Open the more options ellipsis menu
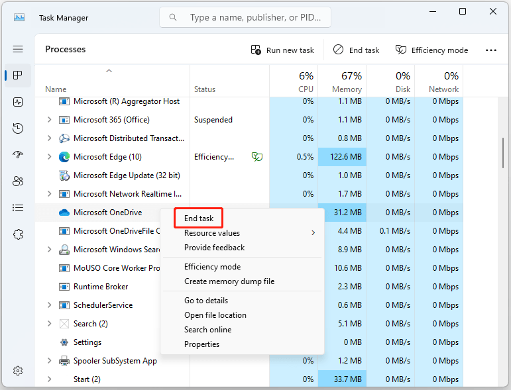Viewport: 511px width, 390px height. 491,50
